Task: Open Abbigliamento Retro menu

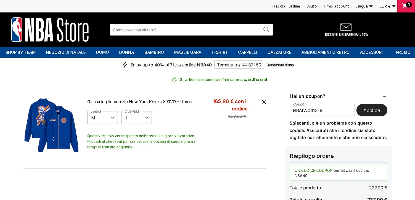Action: (x=325, y=52)
